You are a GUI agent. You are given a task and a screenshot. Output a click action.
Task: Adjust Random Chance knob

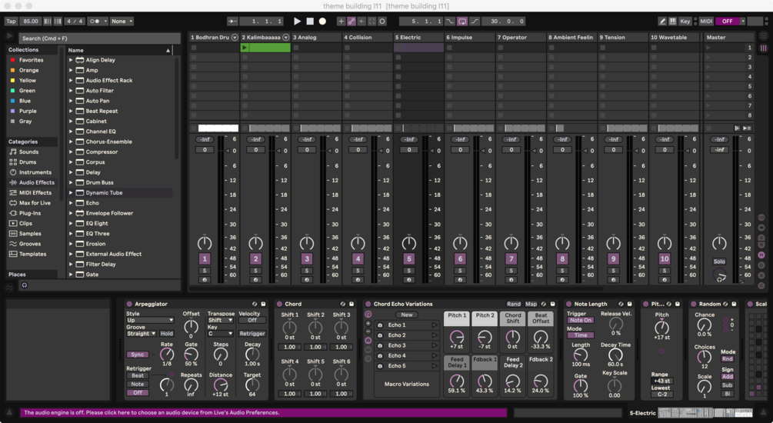pyautogui.click(x=704, y=325)
